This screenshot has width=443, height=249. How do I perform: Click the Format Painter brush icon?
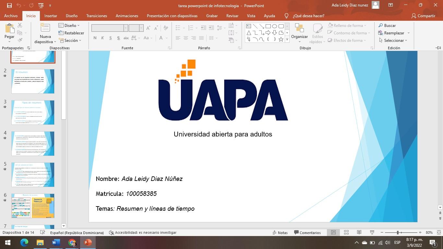[20, 40]
